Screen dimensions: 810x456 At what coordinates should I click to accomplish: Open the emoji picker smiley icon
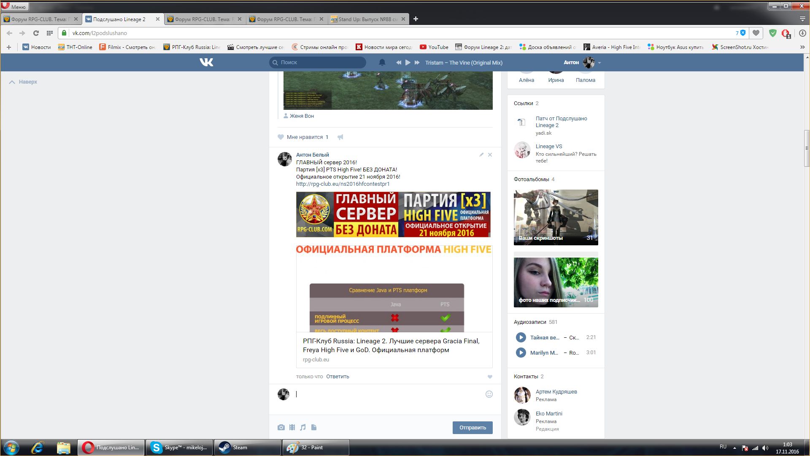(489, 394)
